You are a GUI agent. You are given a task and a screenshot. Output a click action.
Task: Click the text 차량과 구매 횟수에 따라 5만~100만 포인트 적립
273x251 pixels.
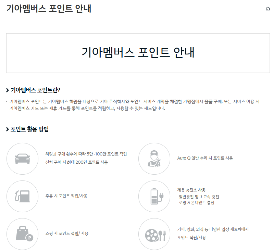(86, 154)
